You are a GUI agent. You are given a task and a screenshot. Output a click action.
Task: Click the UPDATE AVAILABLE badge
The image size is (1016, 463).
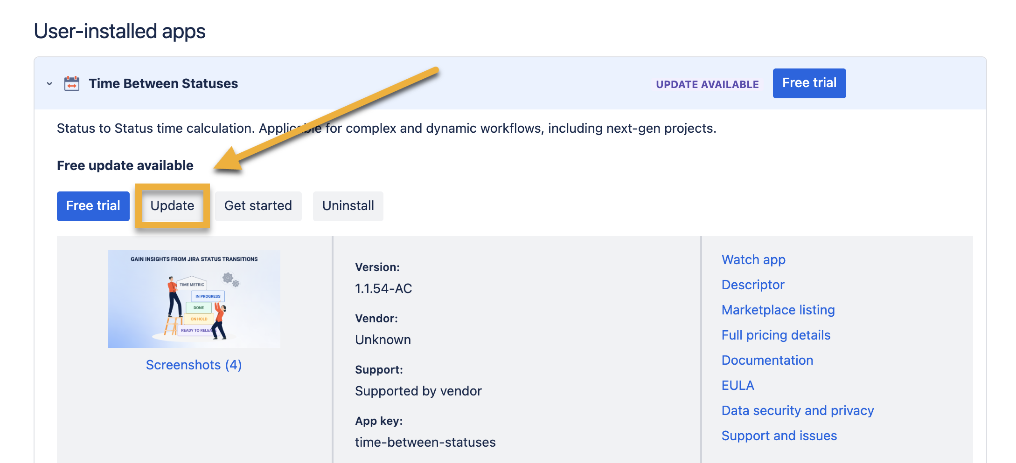(x=707, y=84)
